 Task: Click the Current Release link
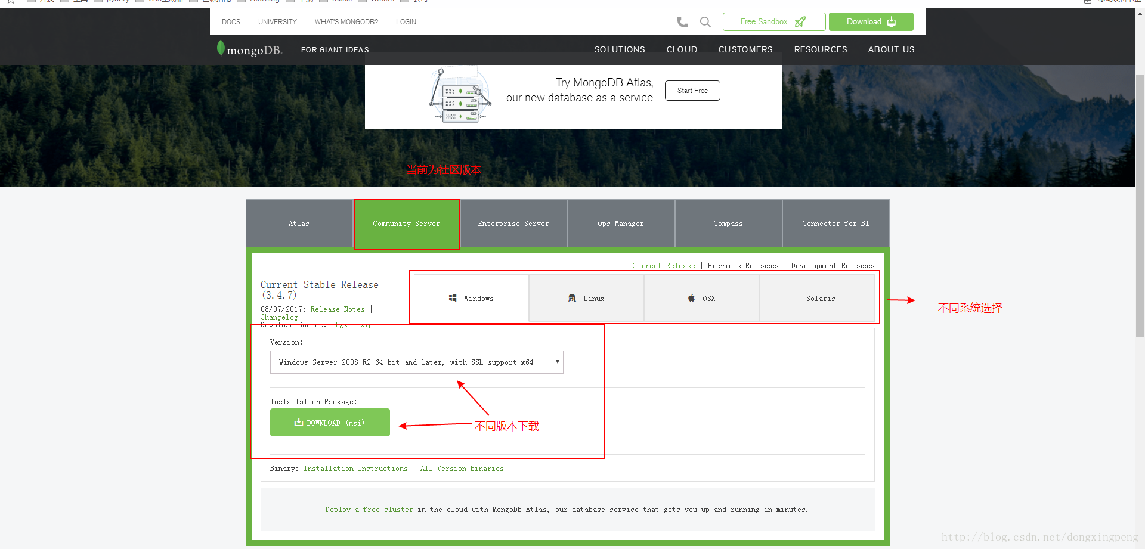pos(664,266)
